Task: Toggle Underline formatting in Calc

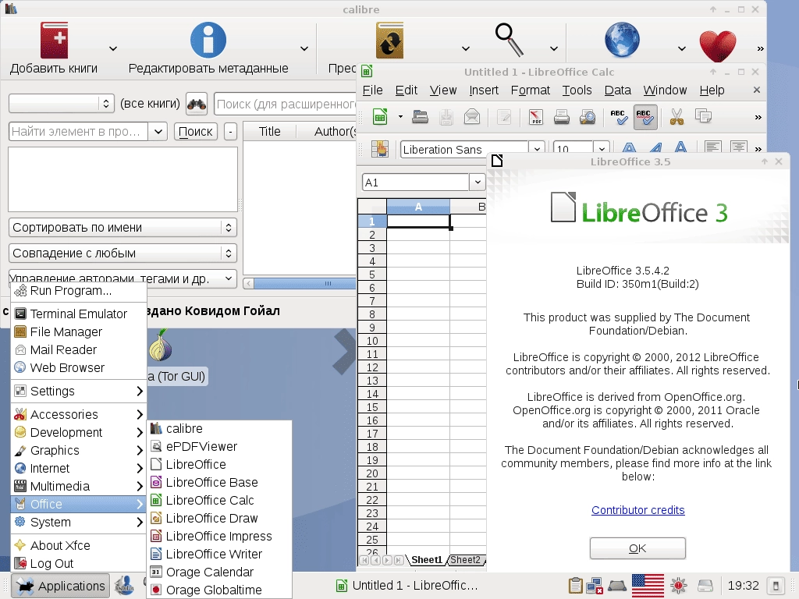Action: pyautogui.click(x=680, y=147)
